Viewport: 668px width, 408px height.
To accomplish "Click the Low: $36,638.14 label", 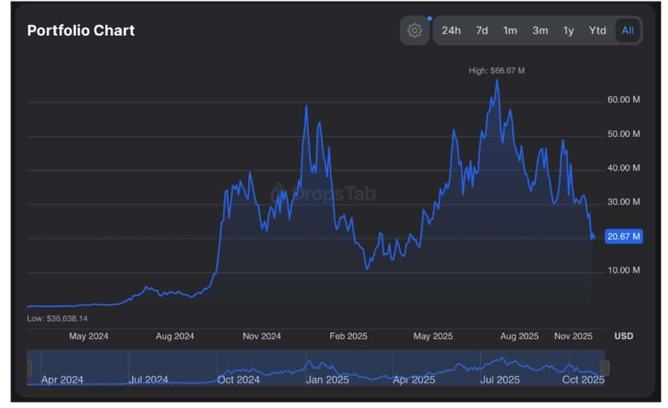I will [57, 318].
